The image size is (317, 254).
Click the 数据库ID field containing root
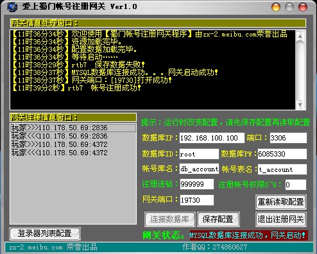[199, 154]
